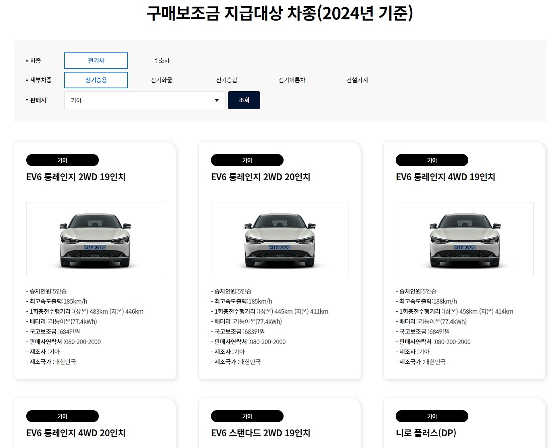Open the EV6 롱레인지 4WD 20인치 title
The height and width of the screenshot is (448, 553).
(76, 433)
